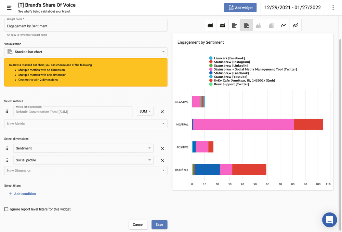
Task: Remove the Social profile dimension
Action: [162, 160]
